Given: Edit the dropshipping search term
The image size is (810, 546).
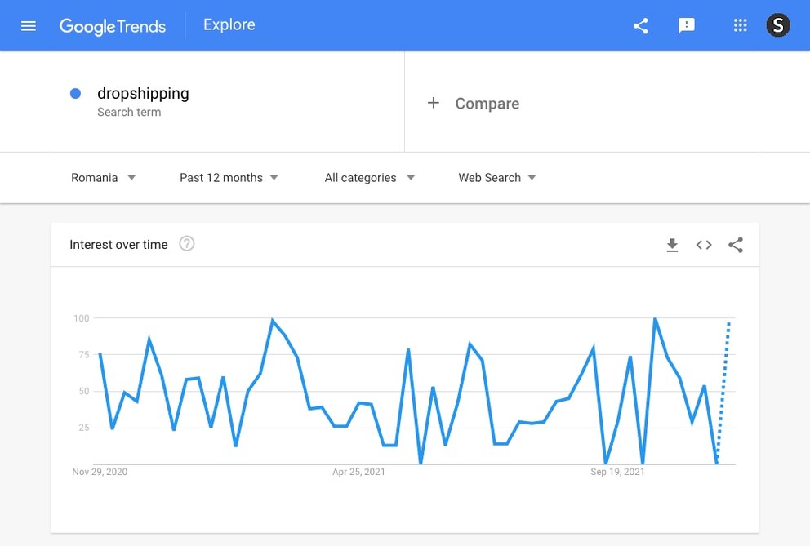Looking at the screenshot, I should tap(143, 94).
